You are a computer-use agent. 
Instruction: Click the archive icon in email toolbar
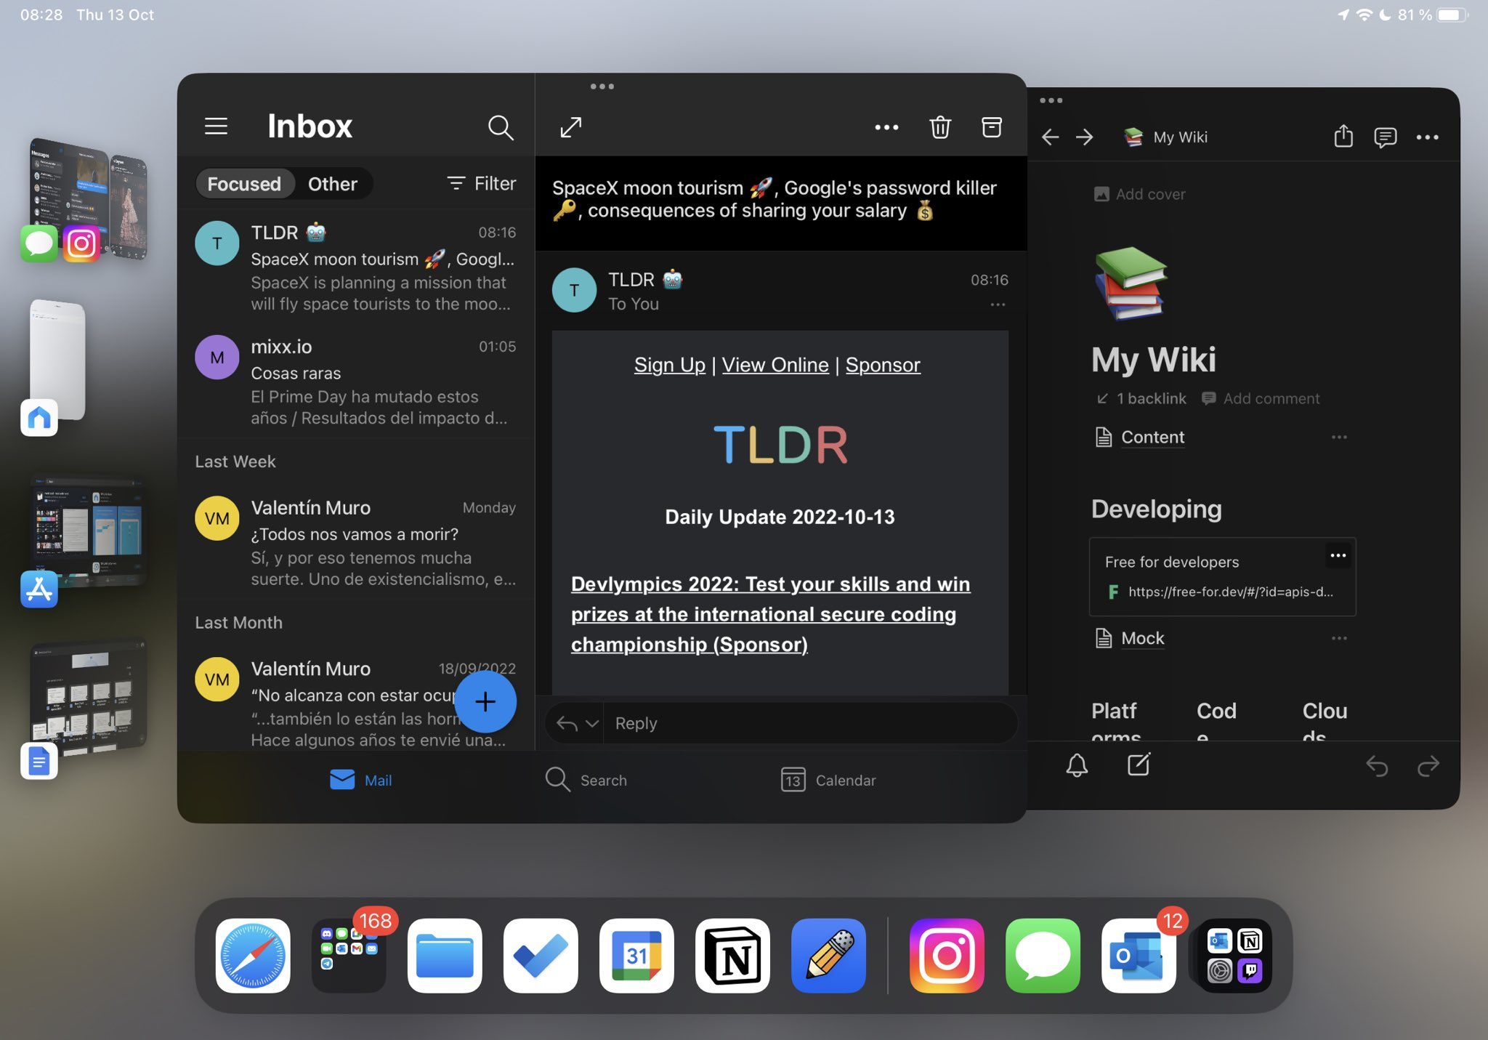click(992, 126)
